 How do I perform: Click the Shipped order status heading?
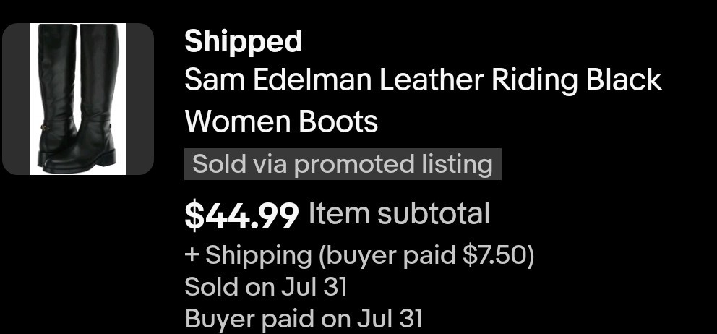pos(244,41)
